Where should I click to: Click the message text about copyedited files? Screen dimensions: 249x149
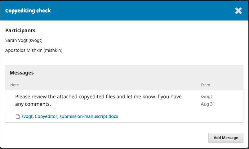tap(99, 100)
